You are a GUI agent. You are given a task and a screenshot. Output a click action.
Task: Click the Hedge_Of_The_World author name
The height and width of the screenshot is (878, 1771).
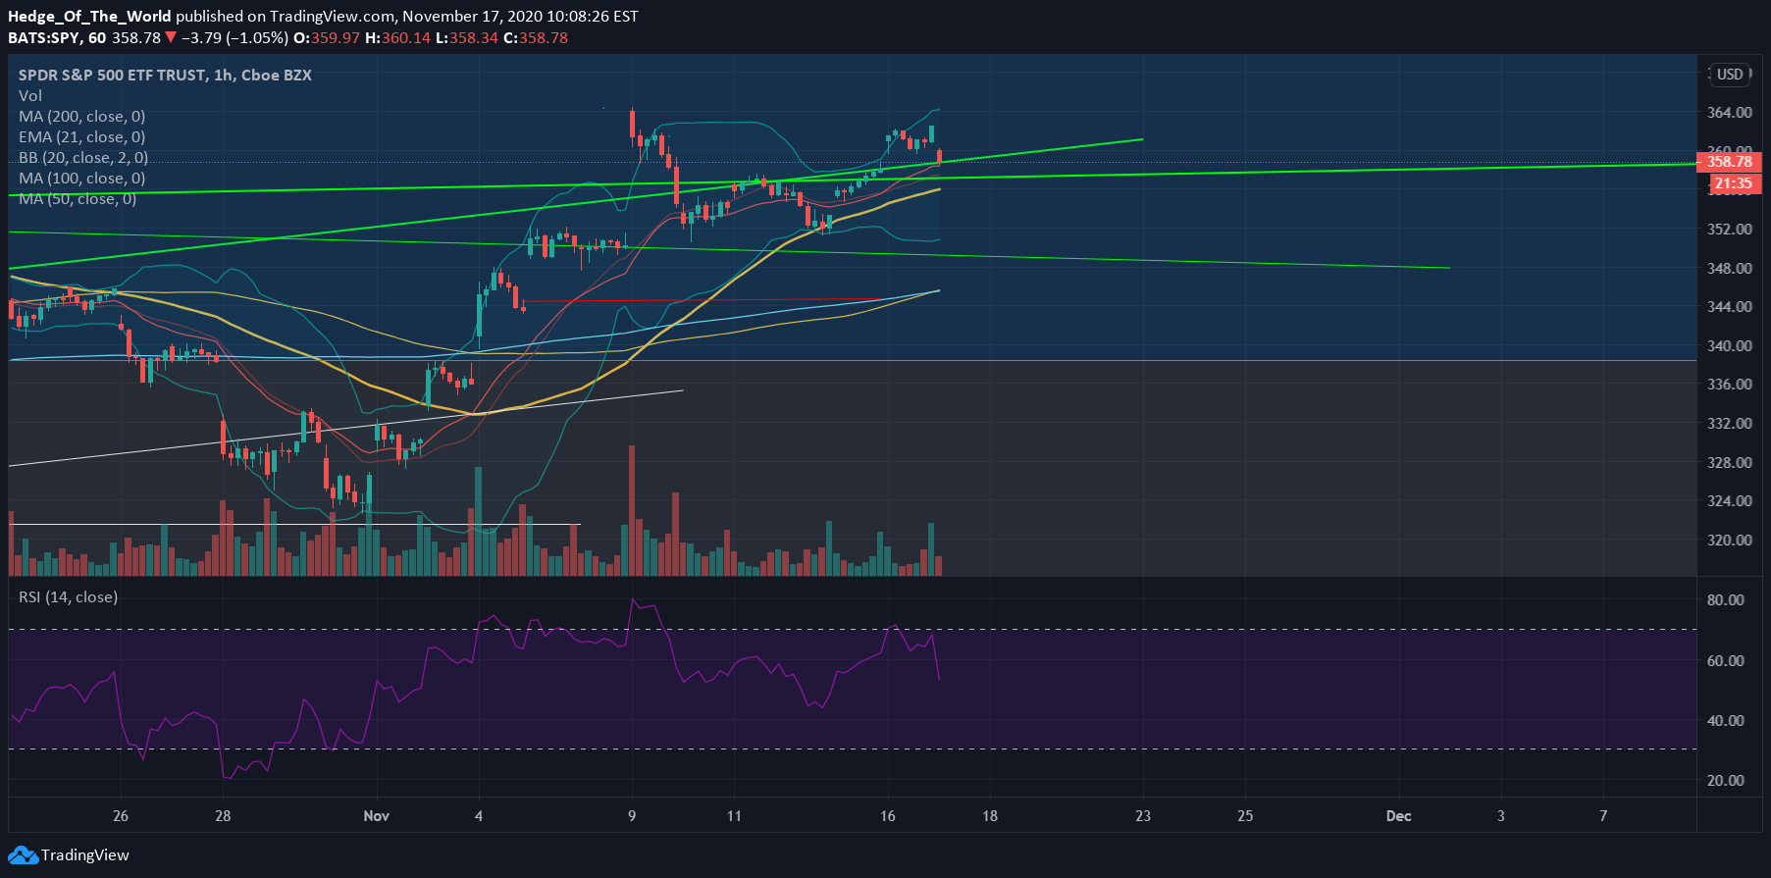[89, 17]
